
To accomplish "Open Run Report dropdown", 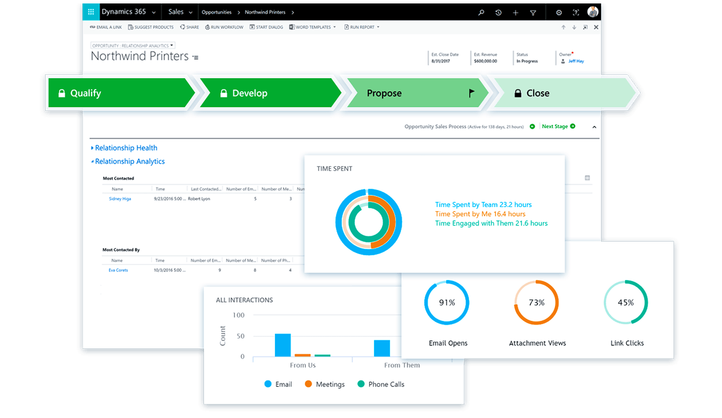I will (362, 27).
